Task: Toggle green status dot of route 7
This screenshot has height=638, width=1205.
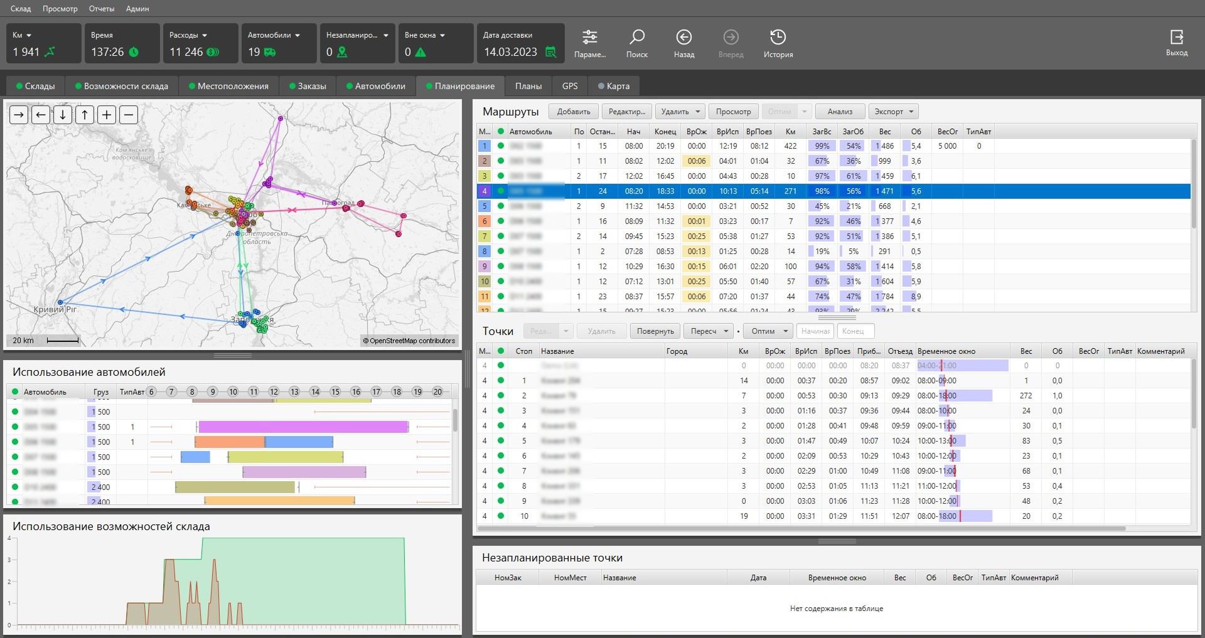Action: click(x=501, y=237)
